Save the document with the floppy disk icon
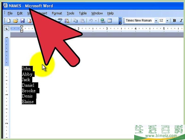The height and width of the screenshot is (140, 185). click(x=22, y=21)
